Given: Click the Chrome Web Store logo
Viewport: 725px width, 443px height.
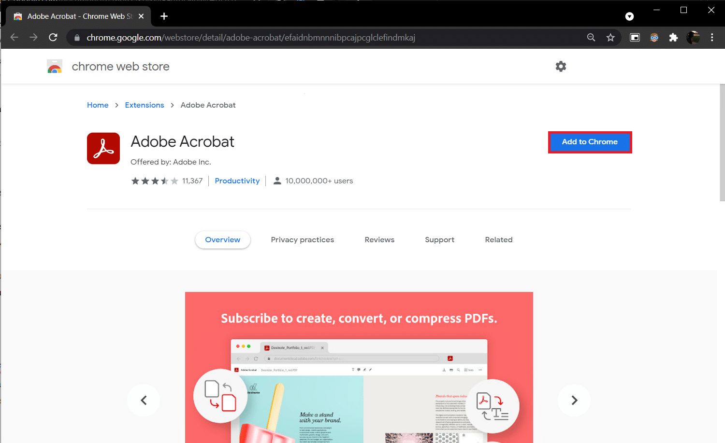Looking at the screenshot, I should pos(55,67).
